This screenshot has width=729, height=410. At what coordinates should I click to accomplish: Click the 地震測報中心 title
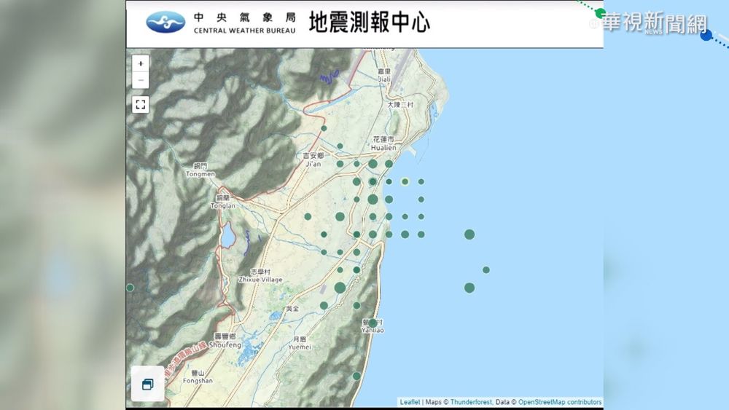coord(370,23)
